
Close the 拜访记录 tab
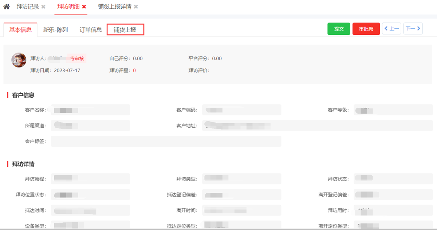pyautogui.click(x=43, y=7)
